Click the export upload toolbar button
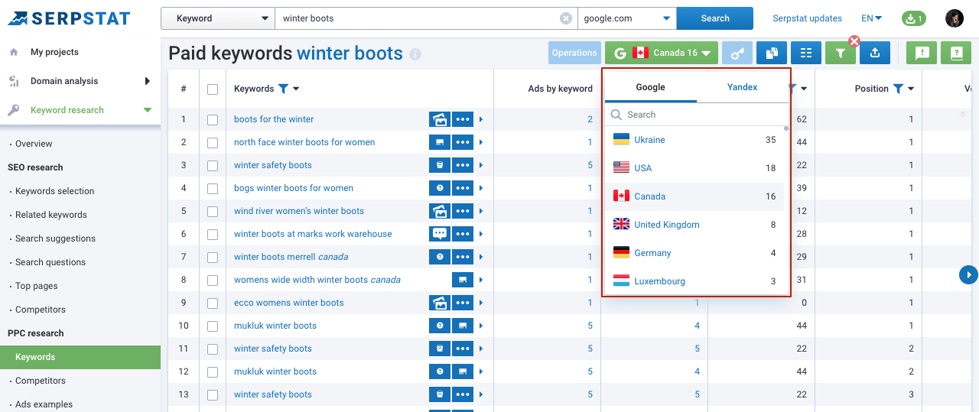This screenshot has width=979, height=412. [x=875, y=53]
